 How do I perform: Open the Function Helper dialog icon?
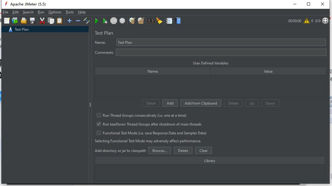(170, 21)
